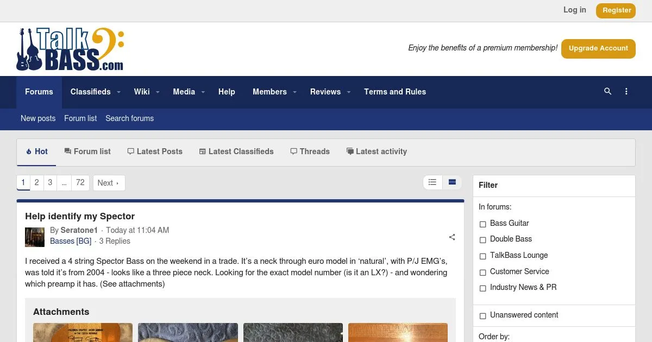Open the Basses [BG] forum link
This screenshot has height=342, width=652.
tap(71, 241)
